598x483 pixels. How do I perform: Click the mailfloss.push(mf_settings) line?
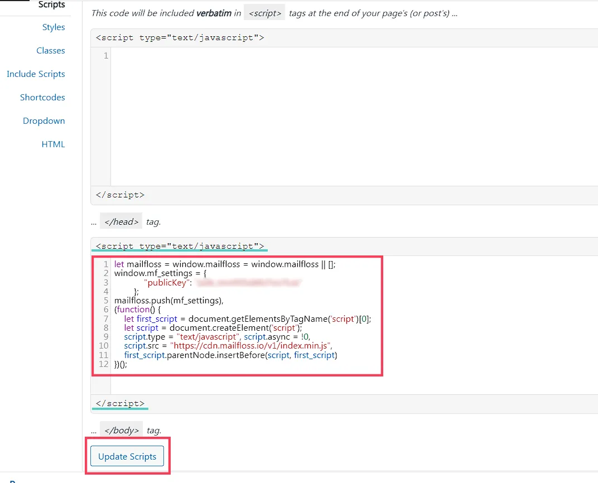pos(168,301)
